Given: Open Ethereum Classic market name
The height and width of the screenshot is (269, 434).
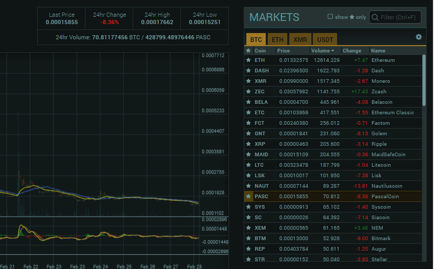Looking at the screenshot, I should coord(393,112).
